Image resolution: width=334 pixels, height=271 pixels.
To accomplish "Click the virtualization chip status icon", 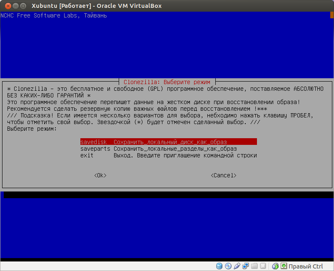I will click(x=263, y=266).
